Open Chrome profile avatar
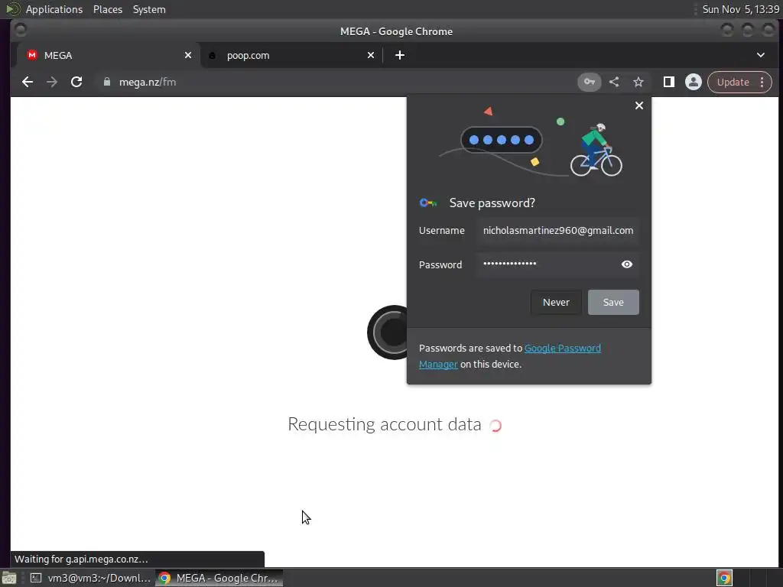 point(693,82)
